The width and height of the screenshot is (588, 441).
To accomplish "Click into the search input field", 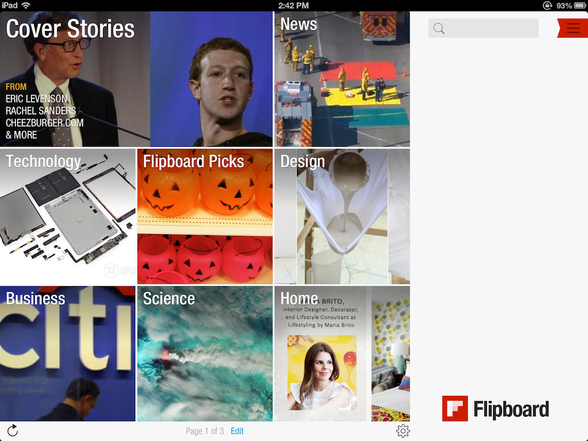I will point(483,28).
